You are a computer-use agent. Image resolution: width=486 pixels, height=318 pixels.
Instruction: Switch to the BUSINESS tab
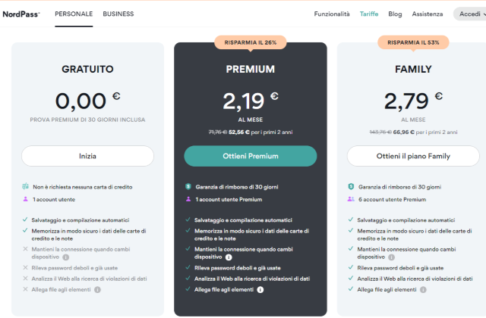118,14
